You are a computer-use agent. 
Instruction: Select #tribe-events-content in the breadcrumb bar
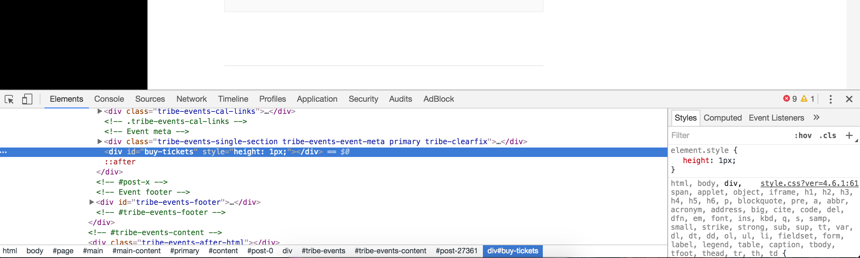[x=390, y=251]
